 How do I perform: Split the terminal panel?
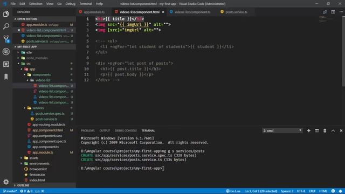pyautogui.click(x=316, y=130)
